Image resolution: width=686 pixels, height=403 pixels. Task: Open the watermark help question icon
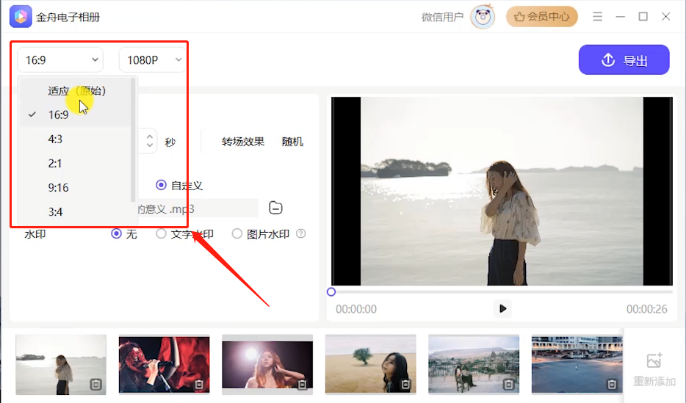click(300, 234)
